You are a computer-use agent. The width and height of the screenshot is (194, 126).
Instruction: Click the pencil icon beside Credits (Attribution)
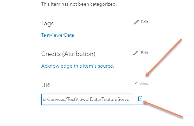(x=135, y=53)
